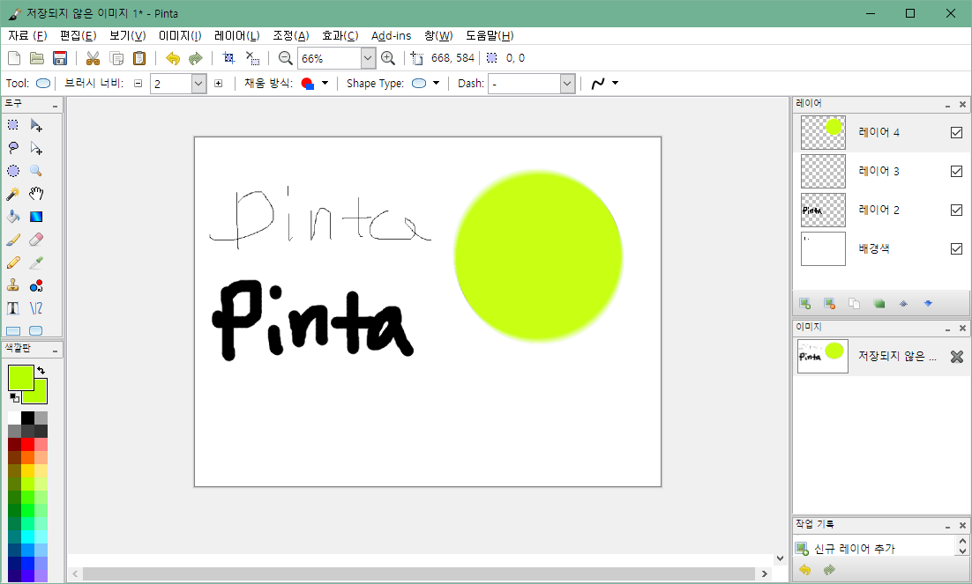The image size is (972, 584).
Task: Select the Ellipse Select tool
Action: tap(13, 171)
